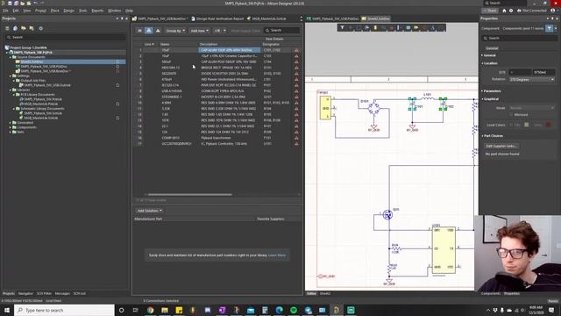Screen dimensions: 561x316
Task: Click warning icon for row 1 in BOM
Action: (x=296, y=50)
